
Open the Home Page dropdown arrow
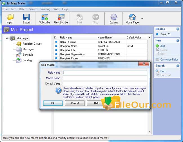[142, 19]
